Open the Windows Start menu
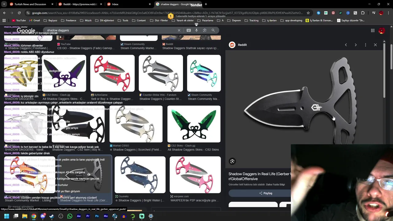This screenshot has width=393, height=221. (6, 216)
